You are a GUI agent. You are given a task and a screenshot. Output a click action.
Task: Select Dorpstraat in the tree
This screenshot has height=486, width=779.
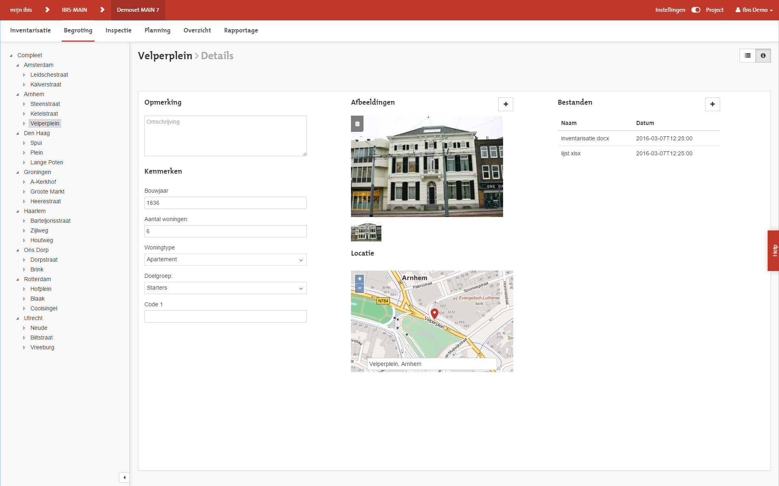[44, 260]
